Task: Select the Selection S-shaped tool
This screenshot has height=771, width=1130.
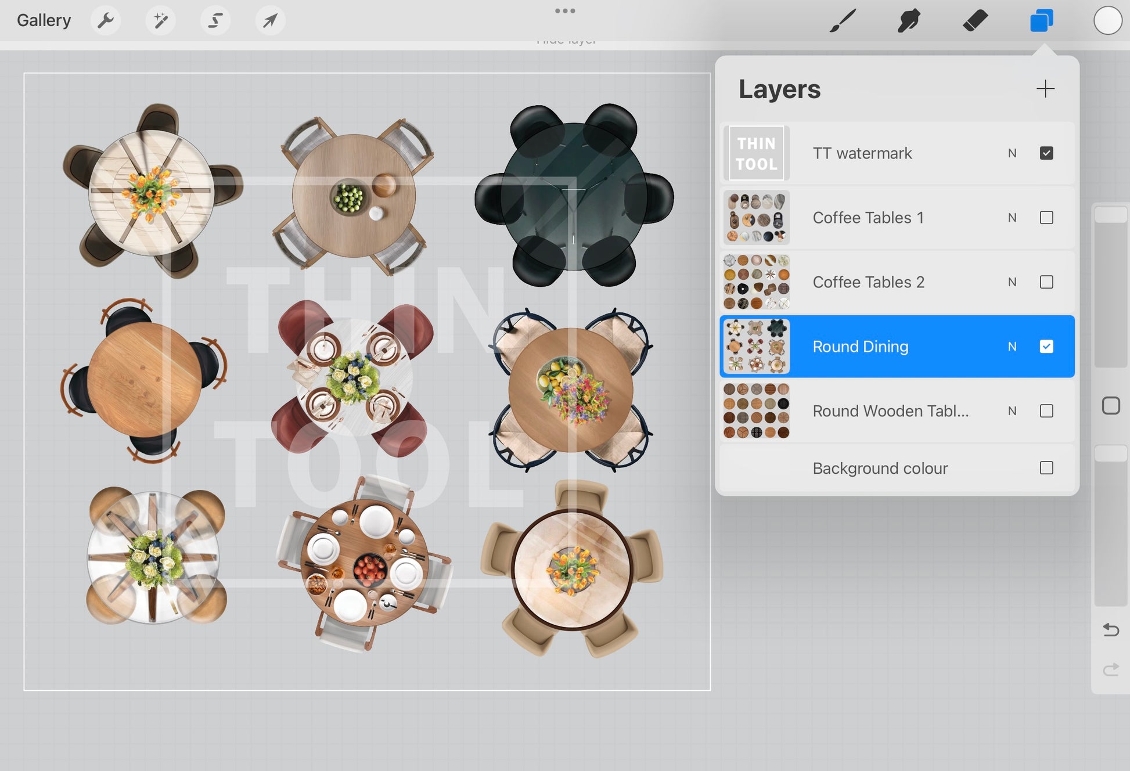Action: click(x=215, y=21)
